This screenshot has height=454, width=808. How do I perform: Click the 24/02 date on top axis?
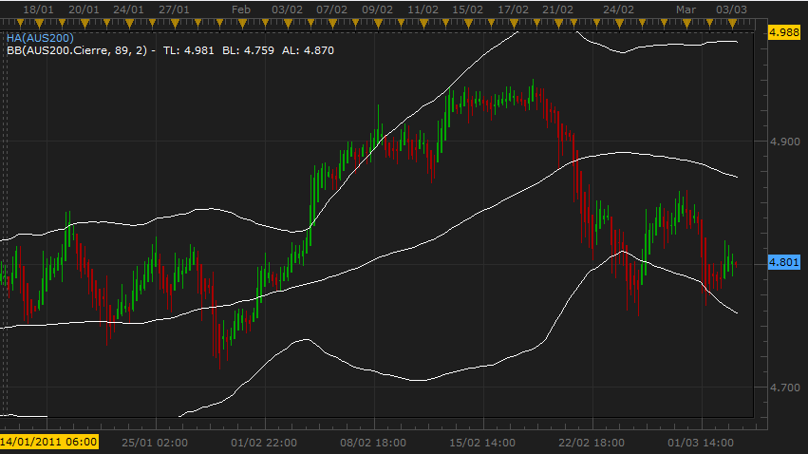pyautogui.click(x=618, y=9)
